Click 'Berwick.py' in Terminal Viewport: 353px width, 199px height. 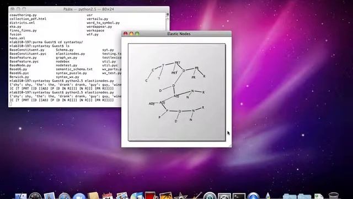19,77
